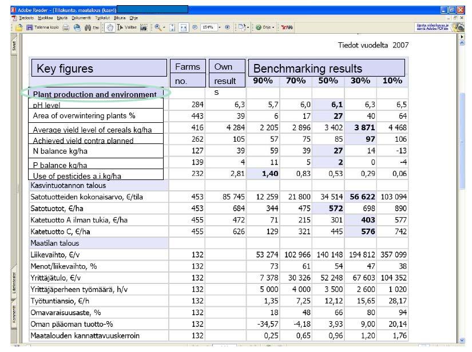Image resolution: width=472 pixels, height=352 pixels.
Task: Rotate the page view icon
Action: tap(241, 27)
